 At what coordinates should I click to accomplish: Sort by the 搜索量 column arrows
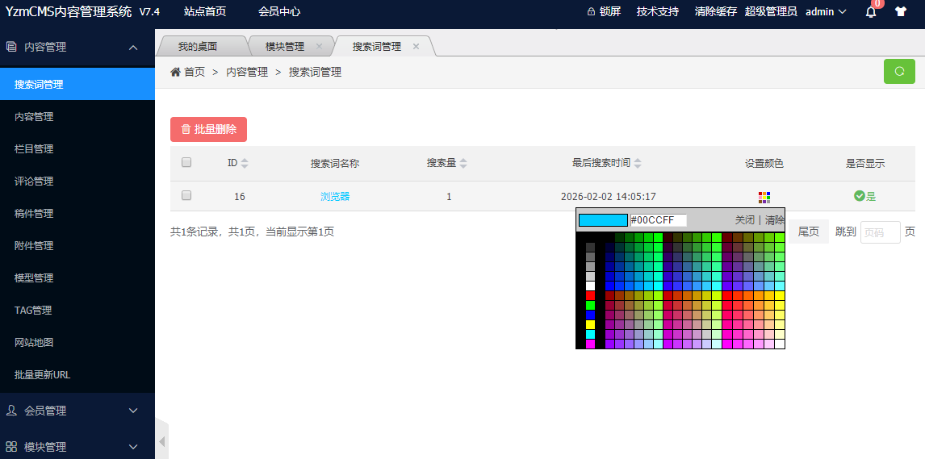pyautogui.click(x=463, y=164)
